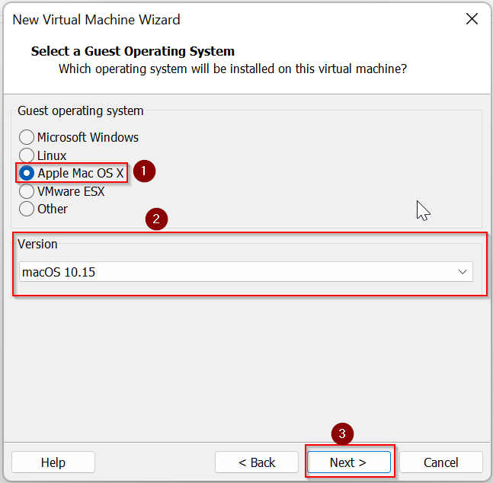Click the macOS 10.15 version text
The height and width of the screenshot is (483, 493).
59,272
